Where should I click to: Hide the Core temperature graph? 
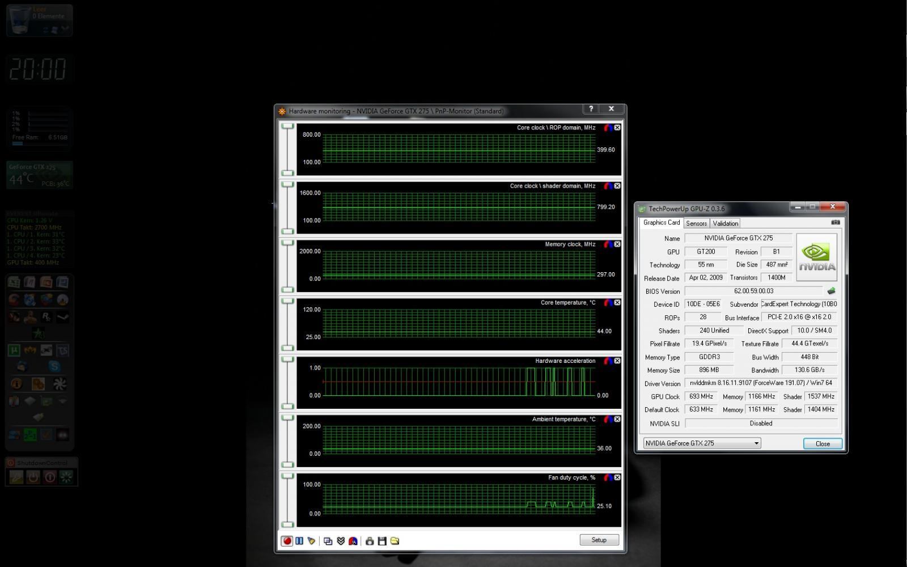[617, 303]
